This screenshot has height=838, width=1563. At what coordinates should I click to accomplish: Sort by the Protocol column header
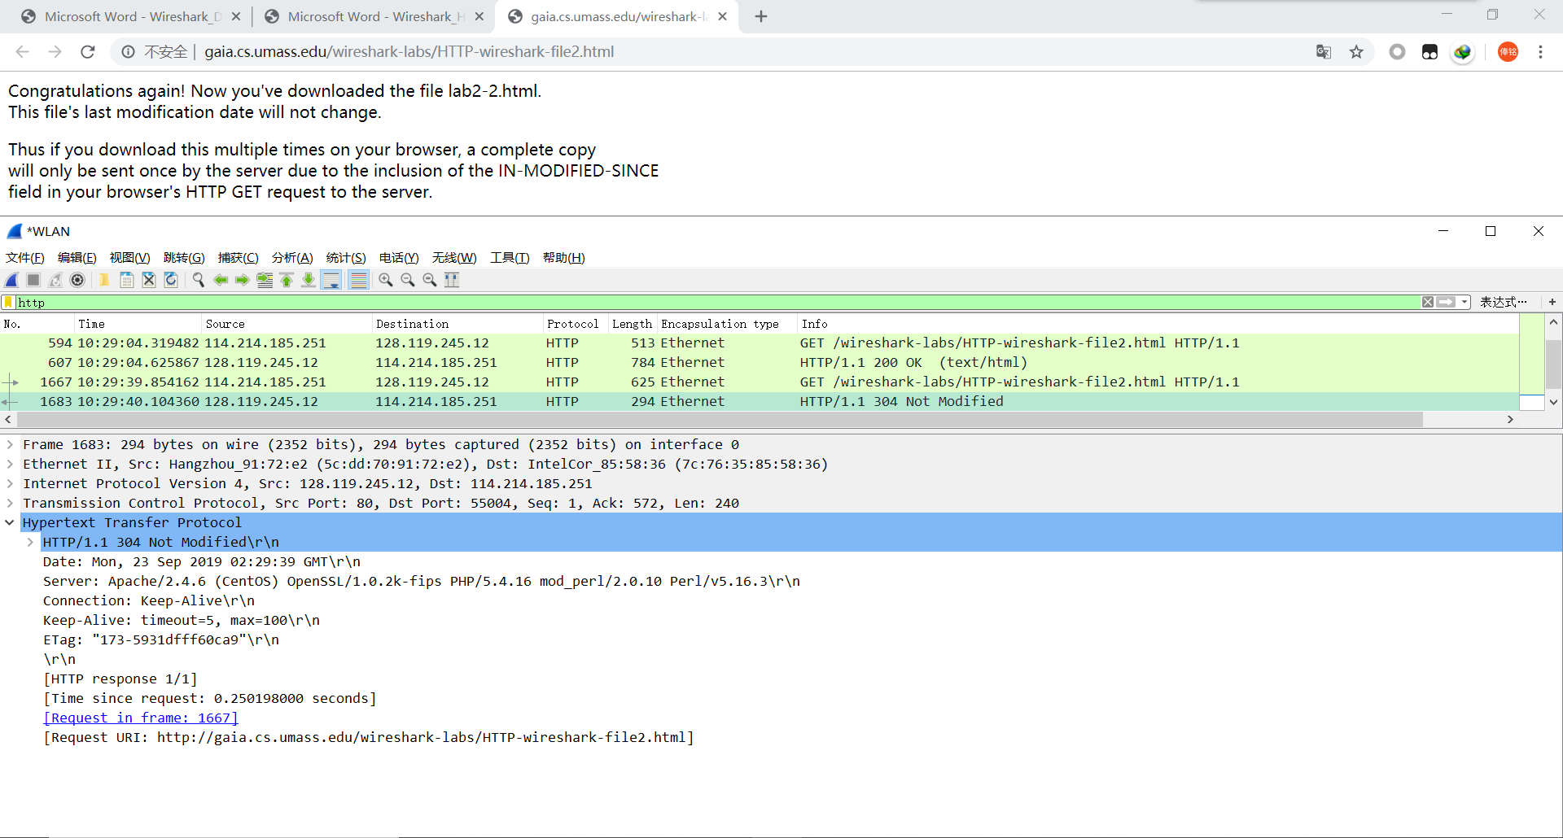pyautogui.click(x=575, y=324)
